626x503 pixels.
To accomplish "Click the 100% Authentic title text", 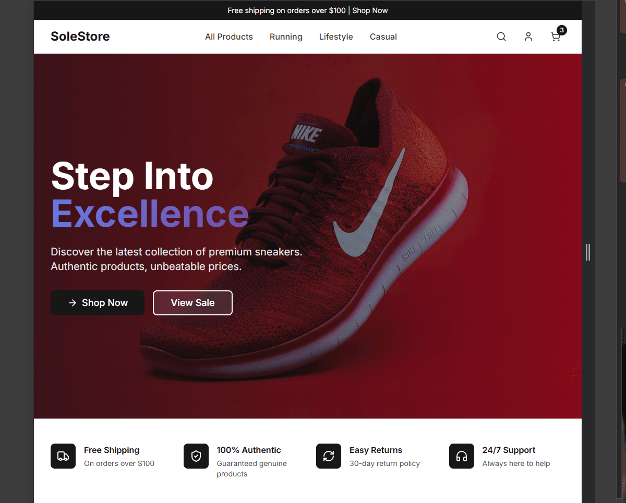I will (249, 450).
